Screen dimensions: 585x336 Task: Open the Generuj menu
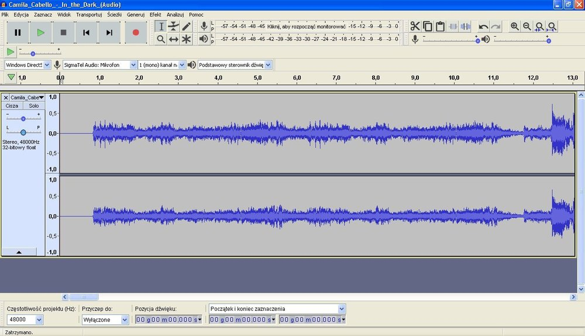pyautogui.click(x=136, y=15)
